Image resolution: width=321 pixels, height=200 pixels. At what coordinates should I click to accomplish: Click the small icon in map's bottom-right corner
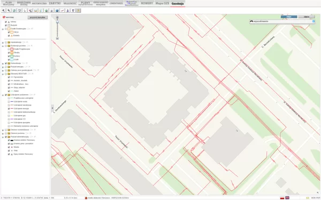click(x=318, y=193)
